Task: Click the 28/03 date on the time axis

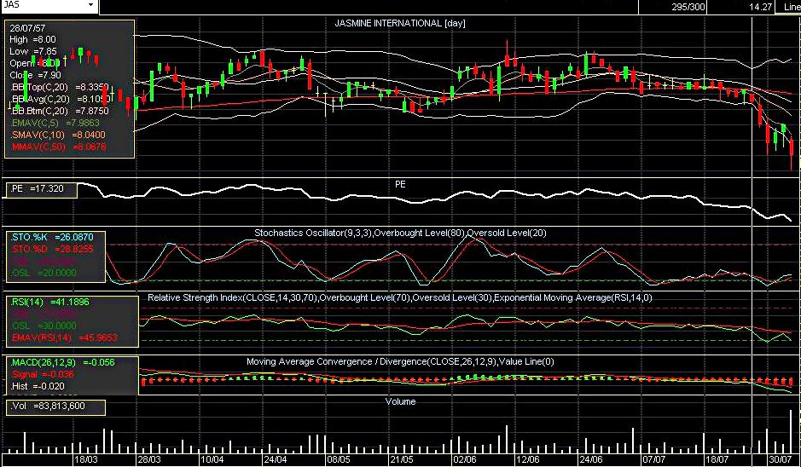Action: point(148,459)
